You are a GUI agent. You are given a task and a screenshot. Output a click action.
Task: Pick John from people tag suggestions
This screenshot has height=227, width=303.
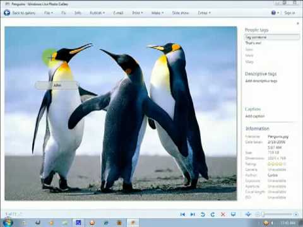point(249,50)
